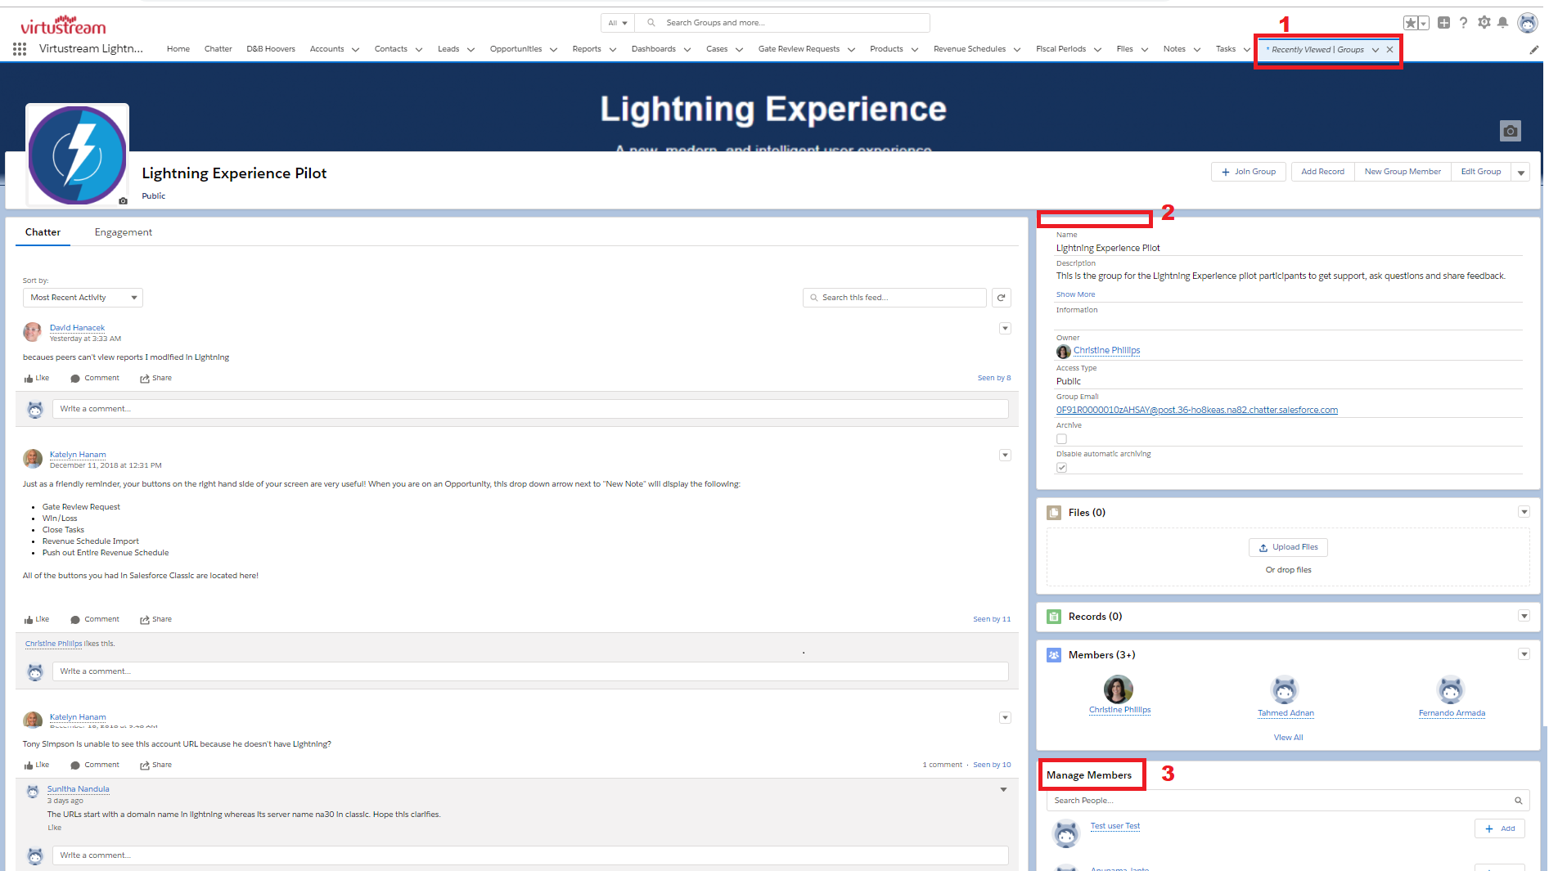Open the Chatter navigation item

tap(218, 49)
